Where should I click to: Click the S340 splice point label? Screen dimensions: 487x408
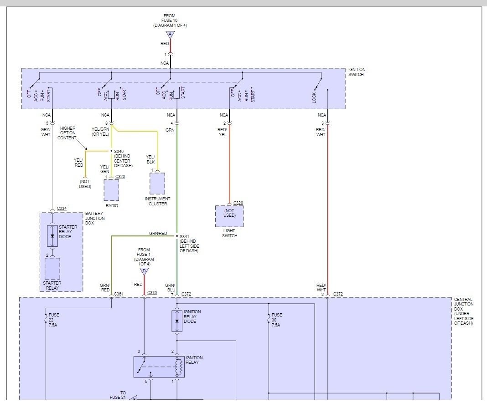119,151
